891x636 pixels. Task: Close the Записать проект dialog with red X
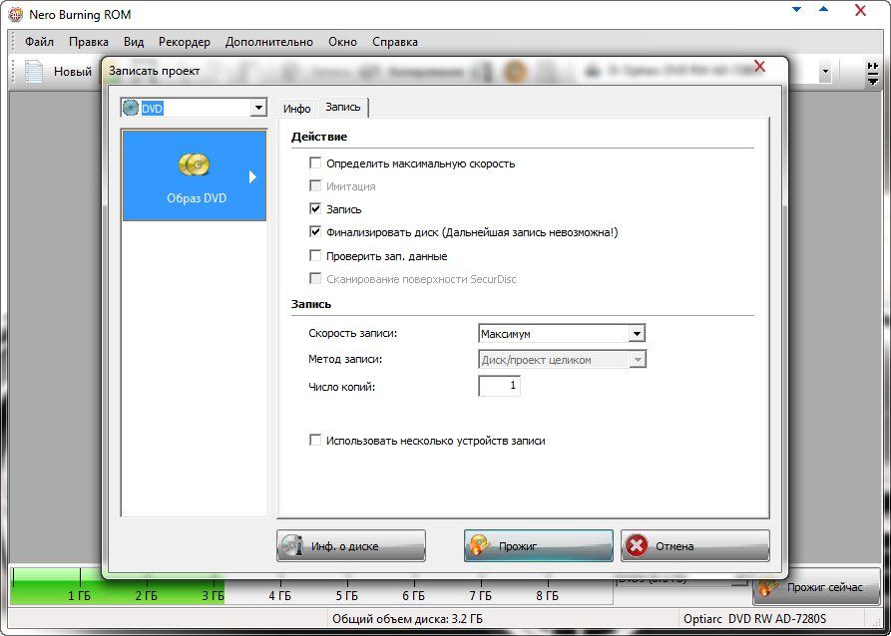759,67
